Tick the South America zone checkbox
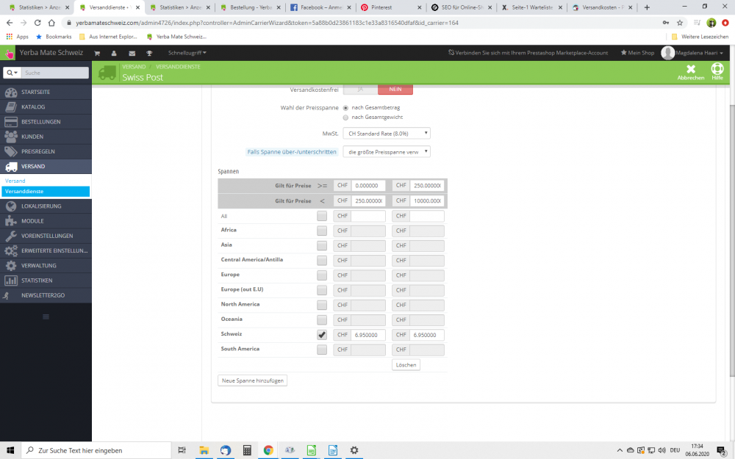Viewport: 735px width, 459px height. 322,350
